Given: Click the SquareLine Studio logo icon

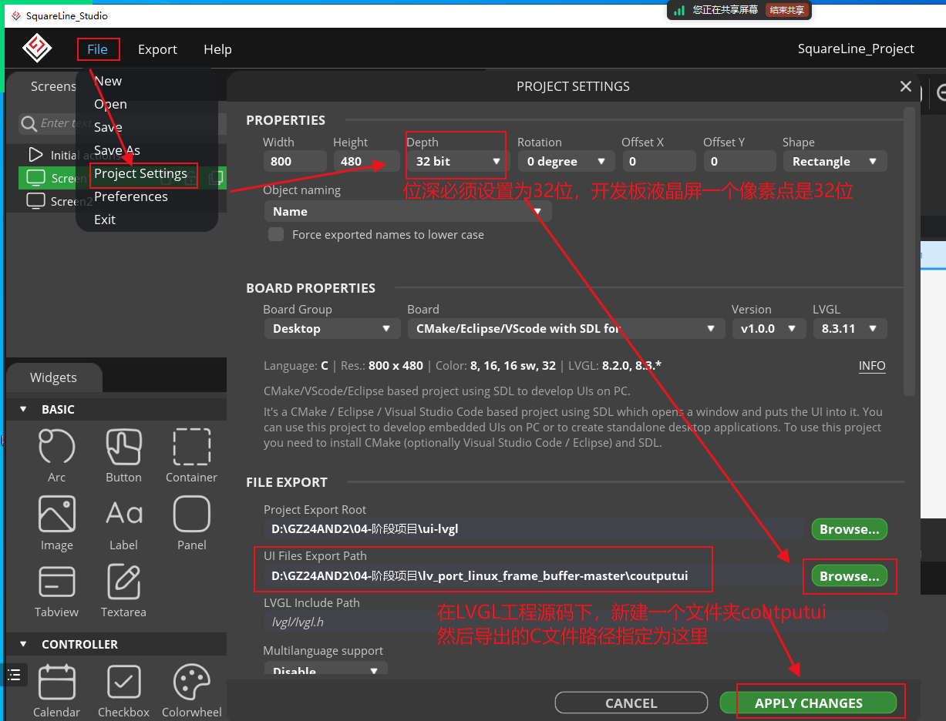Looking at the screenshot, I should click(36, 49).
